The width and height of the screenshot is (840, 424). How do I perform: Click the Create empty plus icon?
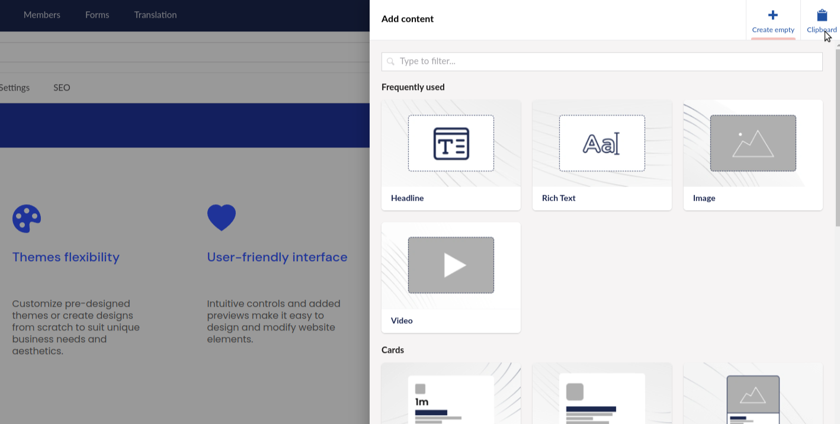[x=772, y=15]
